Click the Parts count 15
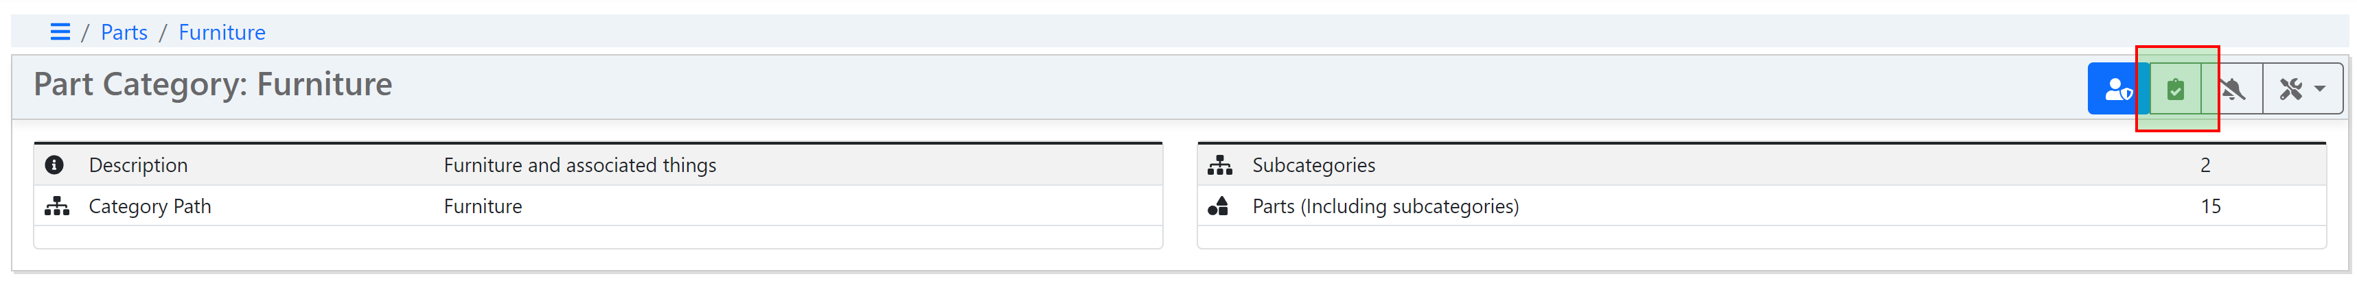 coord(2211,206)
